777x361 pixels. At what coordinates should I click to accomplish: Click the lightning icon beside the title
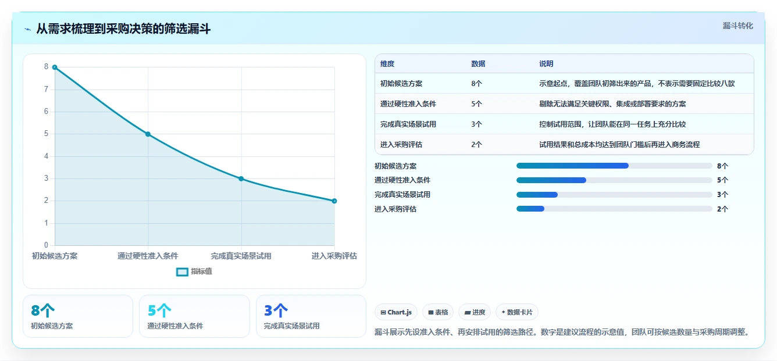[x=27, y=29]
